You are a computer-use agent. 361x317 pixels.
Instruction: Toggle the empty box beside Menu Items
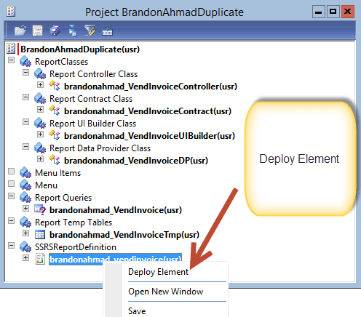pos(11,172)
